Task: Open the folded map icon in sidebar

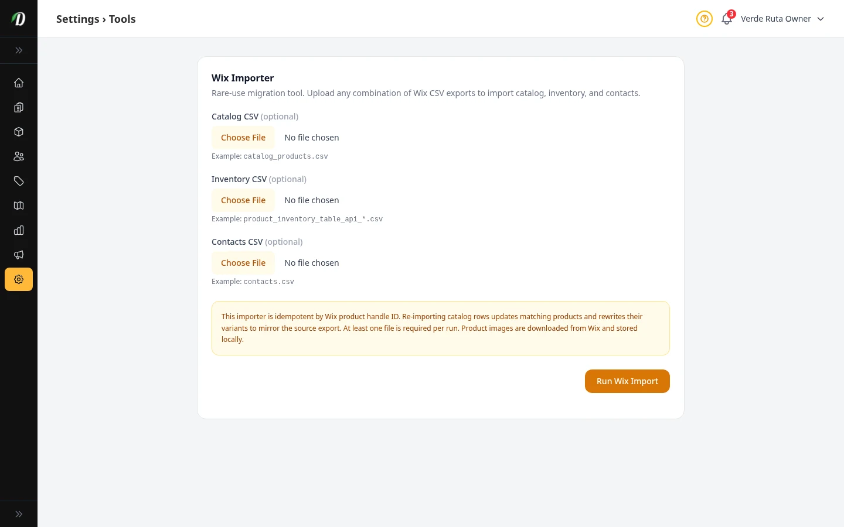Action: (19, 206)
